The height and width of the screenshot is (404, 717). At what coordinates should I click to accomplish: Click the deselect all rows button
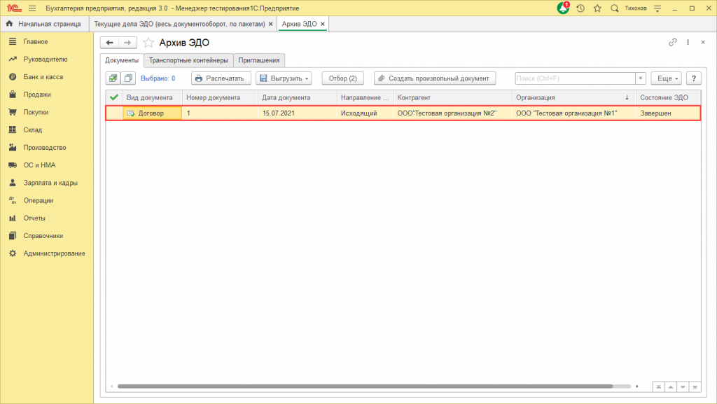pyautogui.click(x=128, y=78)
